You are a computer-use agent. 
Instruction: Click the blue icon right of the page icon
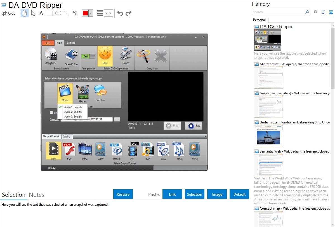331,12
